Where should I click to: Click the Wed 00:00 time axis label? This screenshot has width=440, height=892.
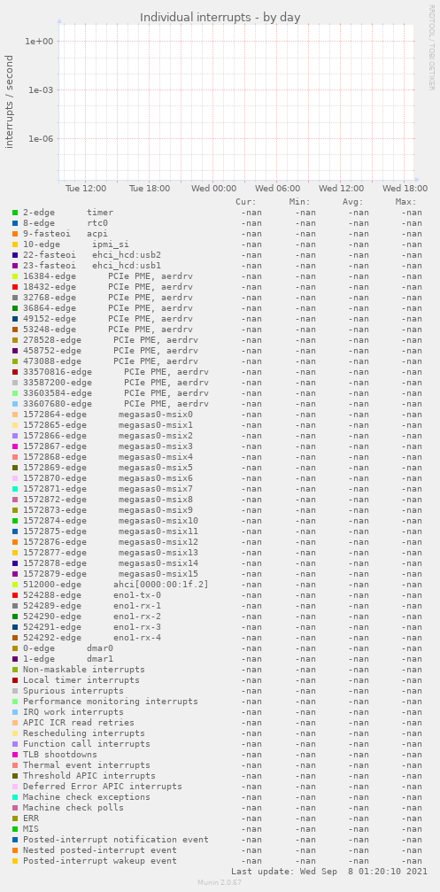(x=213, y=189)
